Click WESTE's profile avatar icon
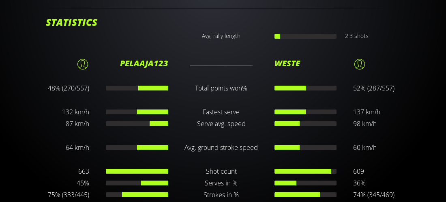The image size is (446, 202). pos(359,64)
